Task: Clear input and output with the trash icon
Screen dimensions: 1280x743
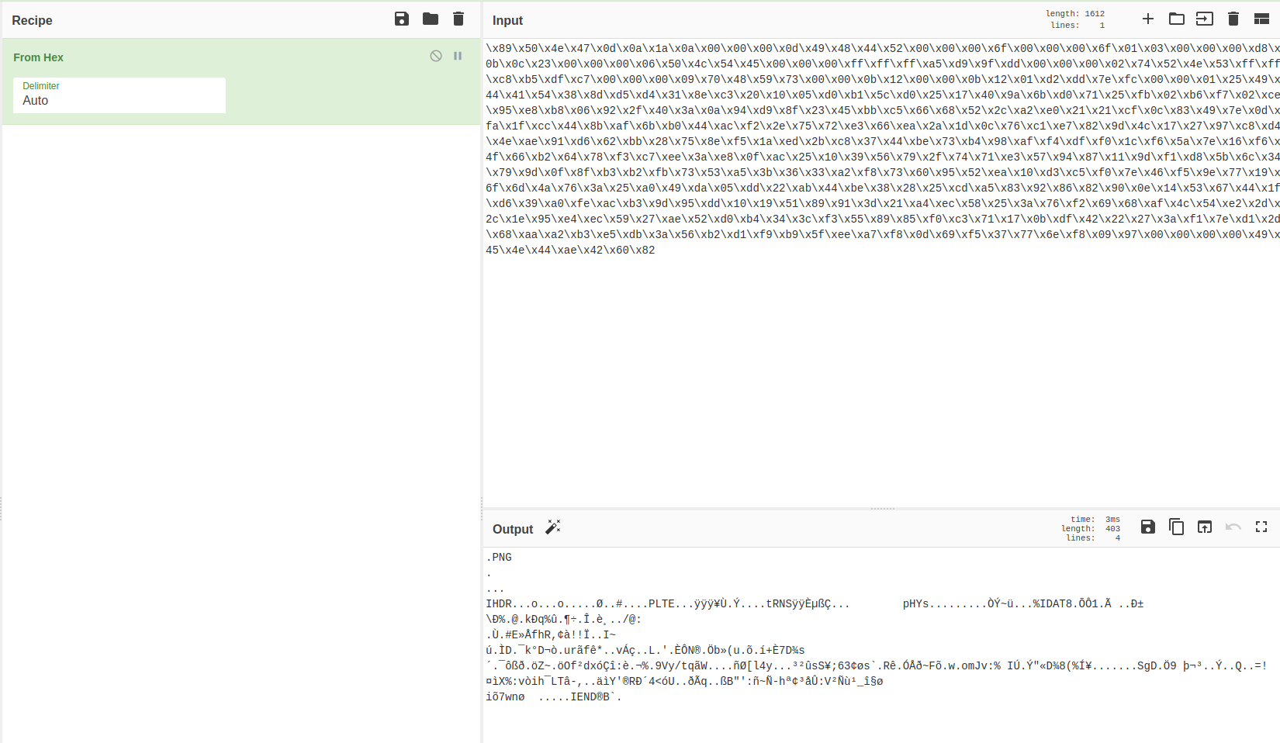Action: (x=1233, y=19)
